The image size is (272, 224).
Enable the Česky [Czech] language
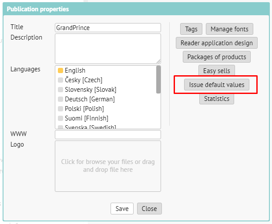pyautogui.click(x=60, y=80)
